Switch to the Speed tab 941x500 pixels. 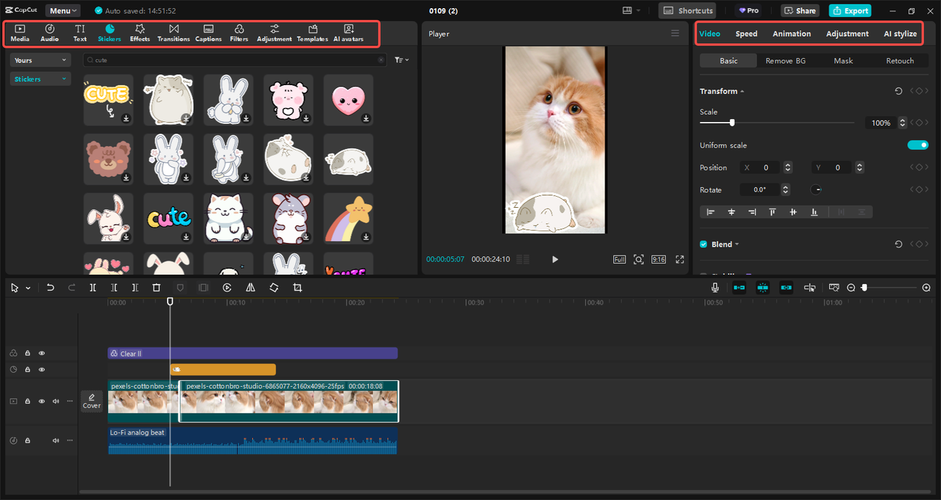click(x=746, y=34)
